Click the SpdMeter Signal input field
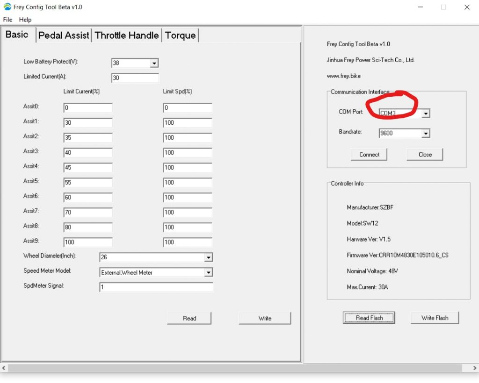479x383 pixels. [x=156, y=287]
